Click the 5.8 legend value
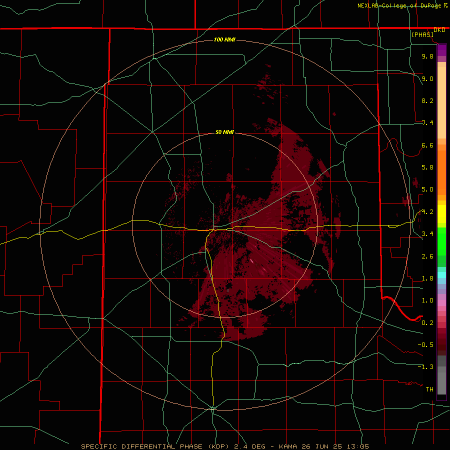The height and width of the screenshot is (450, 450). tap(427, 167)
